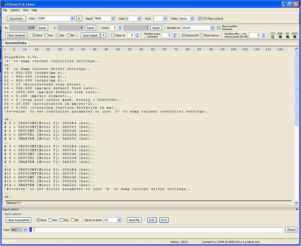Screen dimensions: 301x246
Task: Close the Input control panel
Action: point(297,209)
